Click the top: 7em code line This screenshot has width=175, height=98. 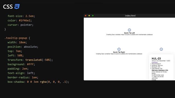tap(15, 51)
